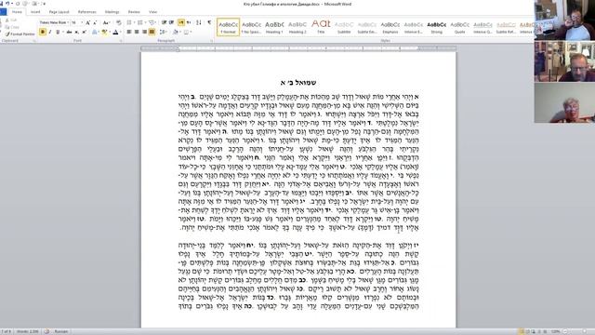Click Undo icon in Quick Access Toolbar

click(x=7, y=4)
